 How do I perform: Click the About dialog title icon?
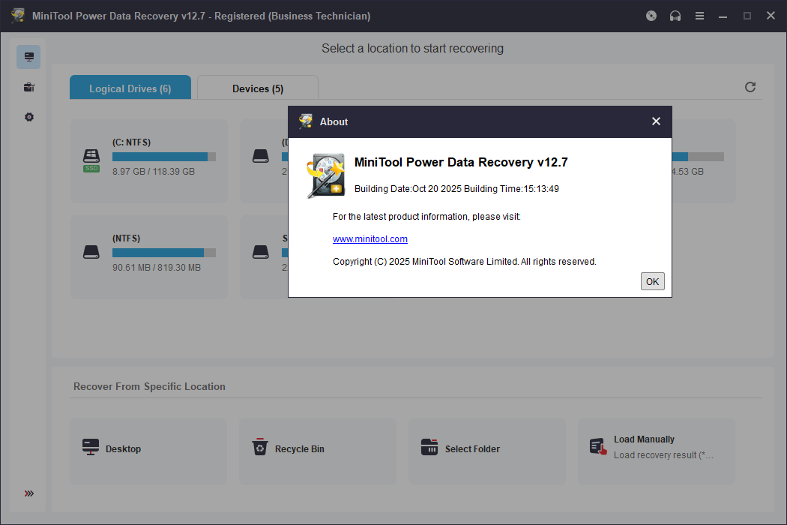coord(305,121)
